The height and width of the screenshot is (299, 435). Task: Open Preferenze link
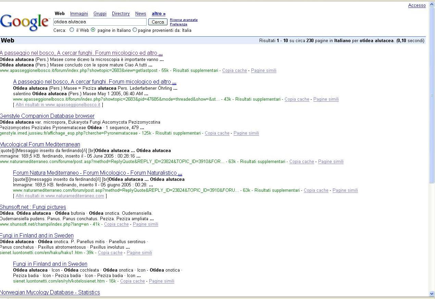coord(178,24)
